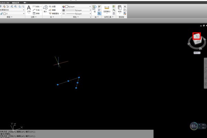The image size is (207, 138).
Task: Click the 编辑属性 (Edit attributes) button
Action: [x=56, y=13]
